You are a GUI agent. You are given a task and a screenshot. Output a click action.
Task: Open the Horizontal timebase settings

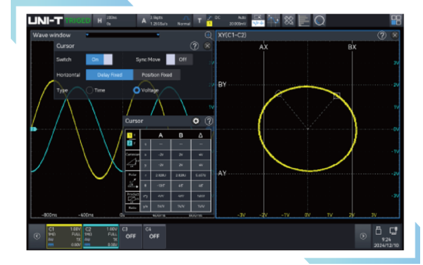click(x=114, y=20)
